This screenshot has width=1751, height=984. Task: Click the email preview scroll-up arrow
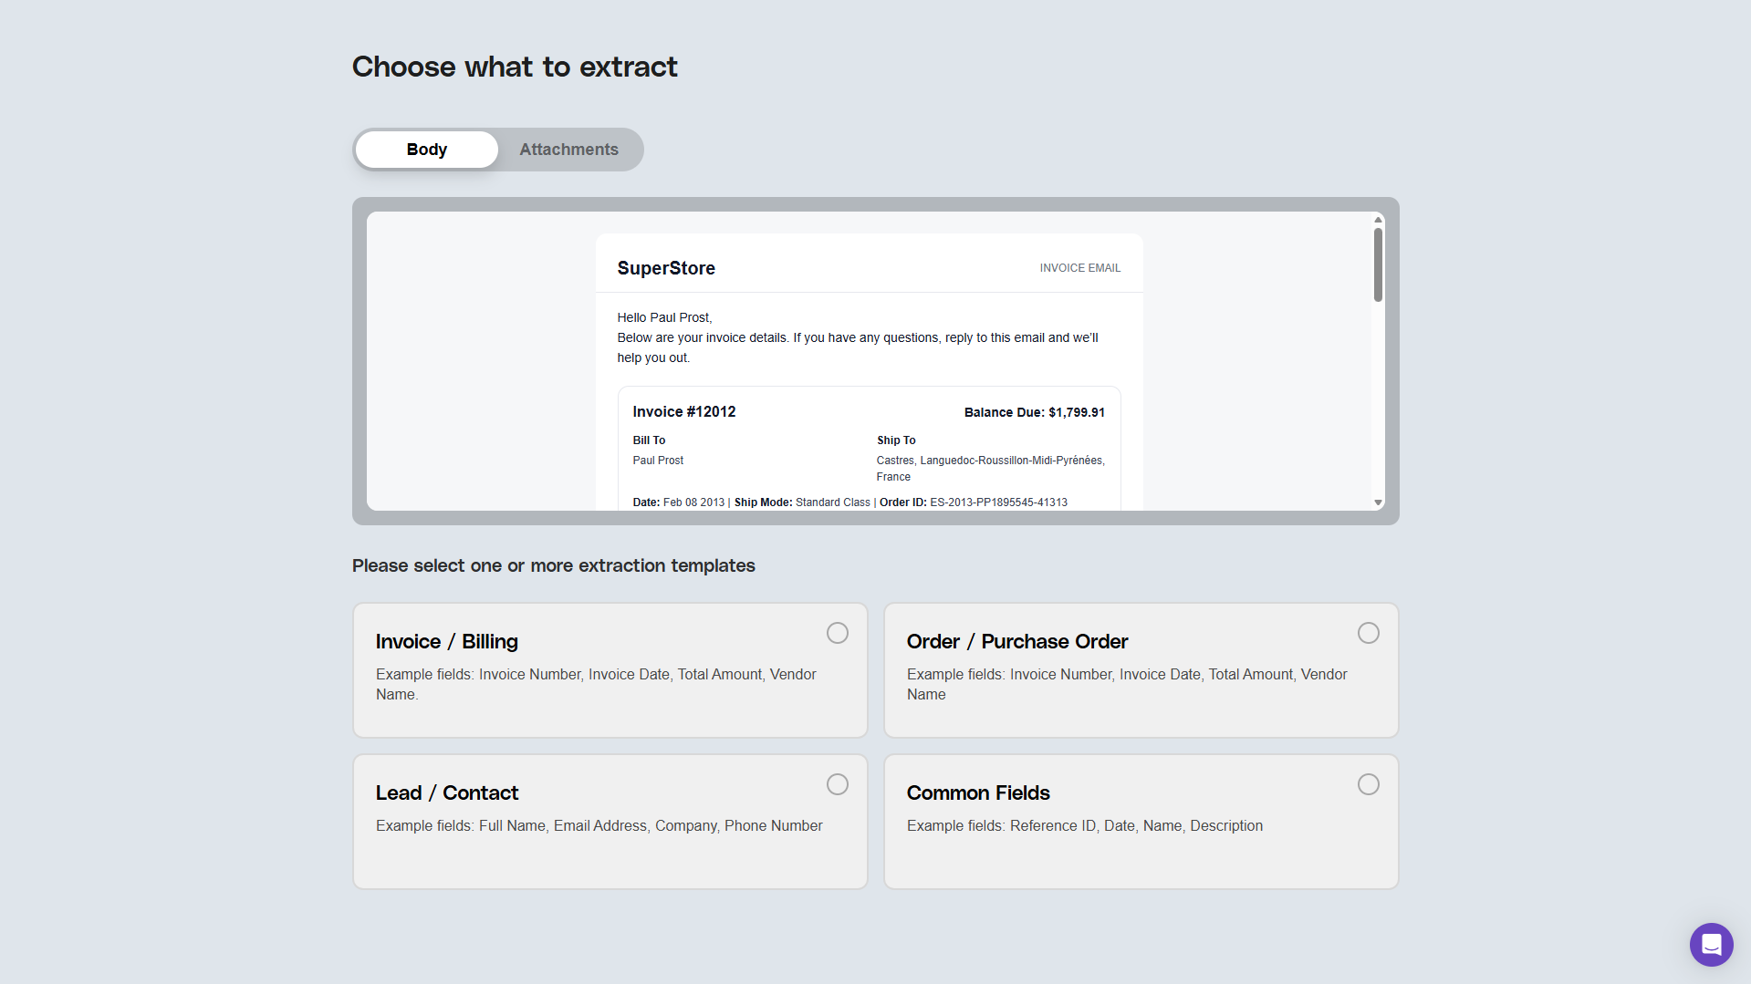pos(1378,220)
